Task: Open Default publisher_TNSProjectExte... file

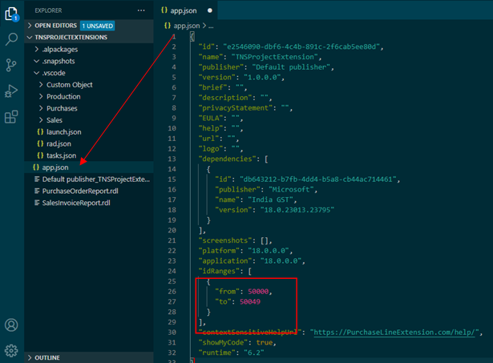Action: point(96,179)
